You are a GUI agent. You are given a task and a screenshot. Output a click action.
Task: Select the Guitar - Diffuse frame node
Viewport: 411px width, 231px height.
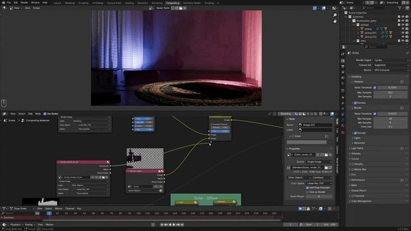click(x=205, y=198)
